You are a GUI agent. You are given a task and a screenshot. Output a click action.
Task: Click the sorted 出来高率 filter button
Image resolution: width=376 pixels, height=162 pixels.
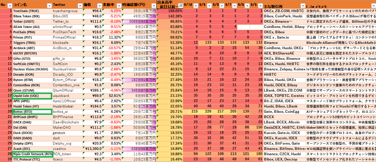coord(180,6)
